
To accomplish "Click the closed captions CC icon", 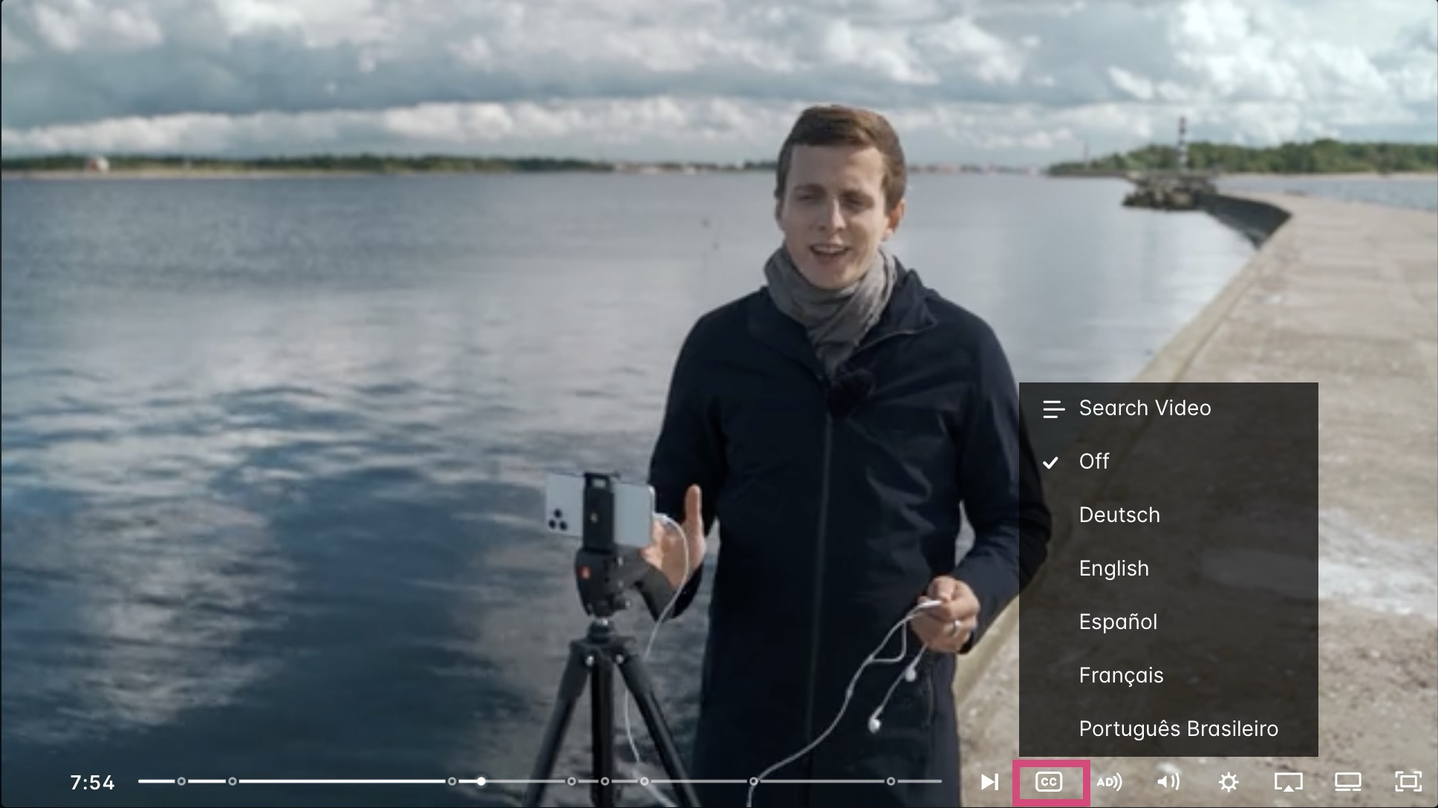I will tap(1049, 782).
